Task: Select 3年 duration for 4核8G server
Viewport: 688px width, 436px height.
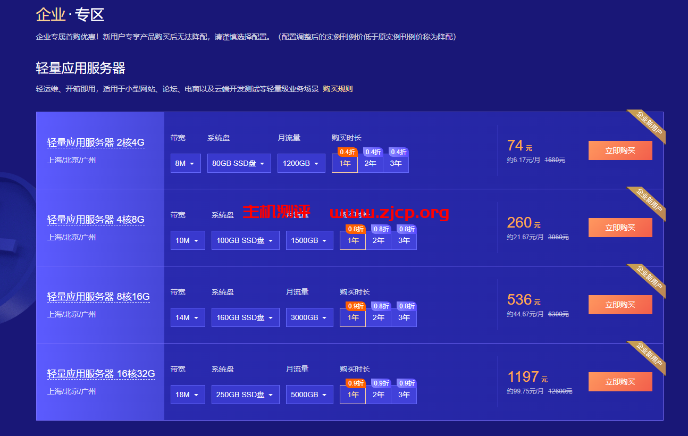Action: coord(404,240)
